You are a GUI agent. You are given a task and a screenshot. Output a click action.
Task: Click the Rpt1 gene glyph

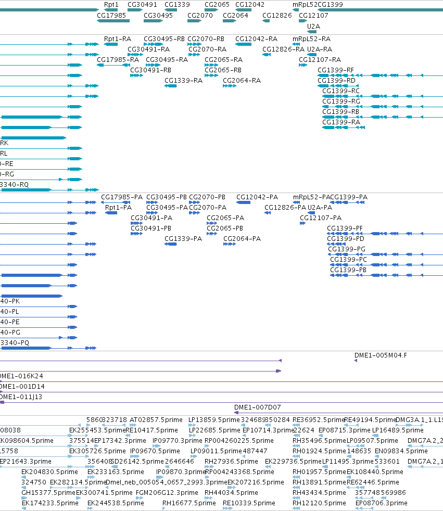[x=111, y=10]
